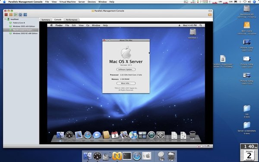This screenshot has height=162, width=259.
Task: Open Terminal from the host Dock
Action: tap(127, 156)
